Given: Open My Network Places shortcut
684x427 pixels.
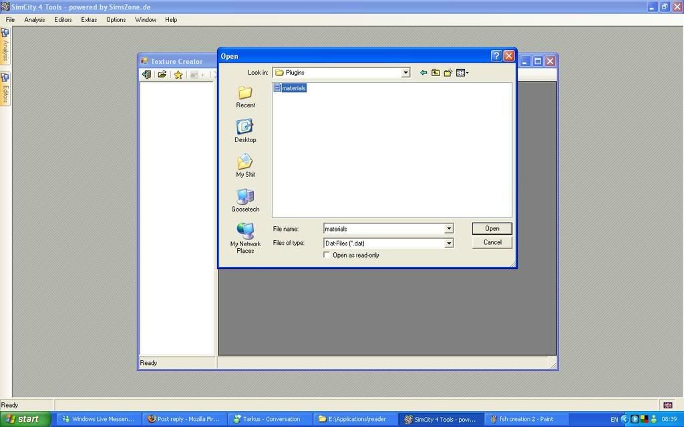Looking at the screenshot, I should (x=245, y=238).
